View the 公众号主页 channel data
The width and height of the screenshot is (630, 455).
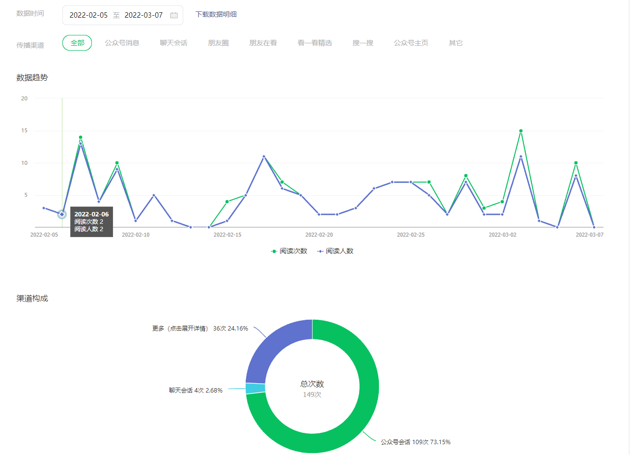point(411,43)
